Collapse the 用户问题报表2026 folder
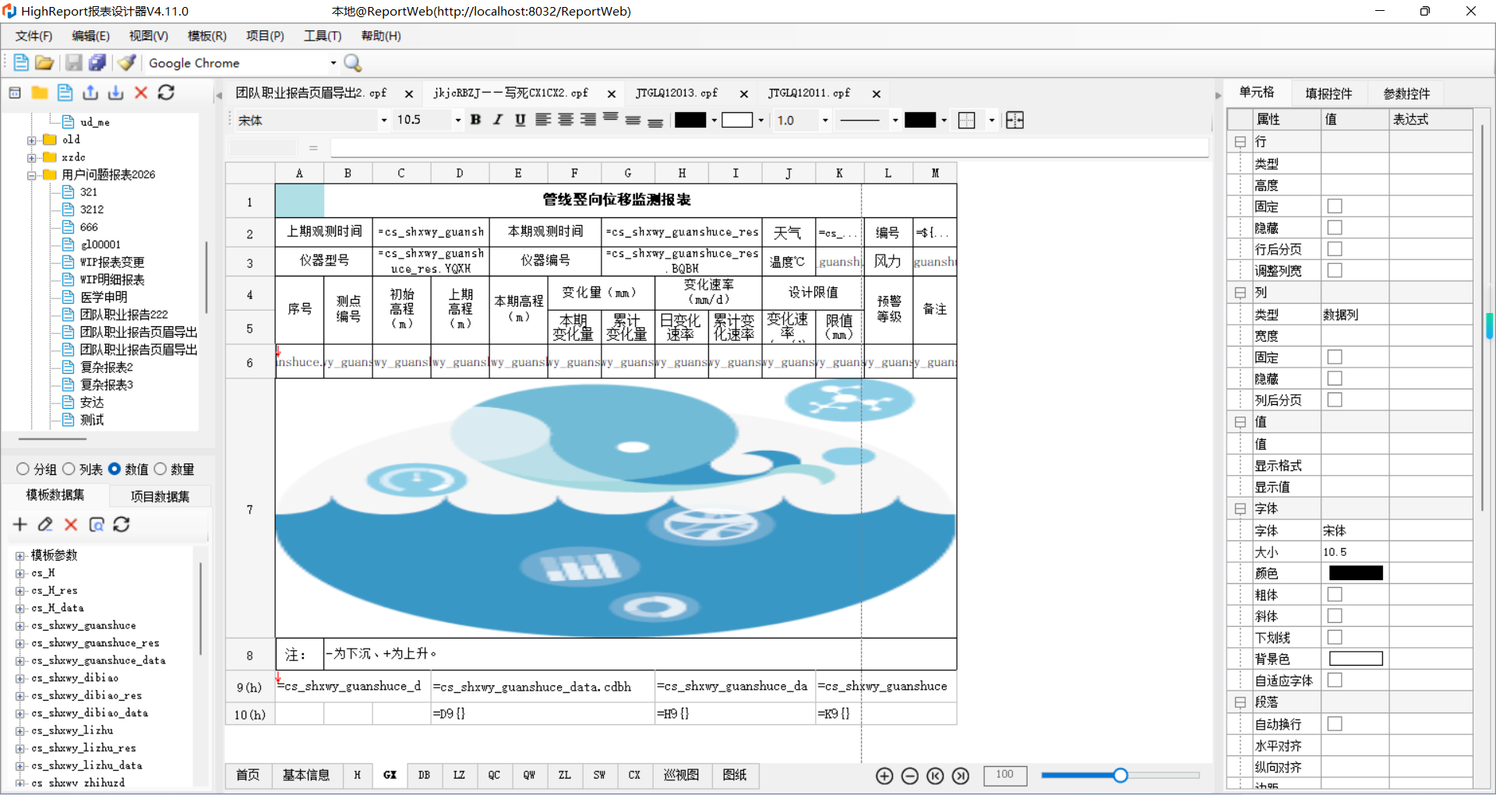Image resolution: width=1496 pixels, height=795 pixels. (x=31, y=175)
